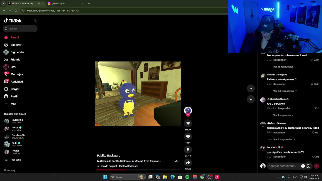Share the video with the arrow icon
Viewport: 322px width, 181px height.
[x=188, y=162]
